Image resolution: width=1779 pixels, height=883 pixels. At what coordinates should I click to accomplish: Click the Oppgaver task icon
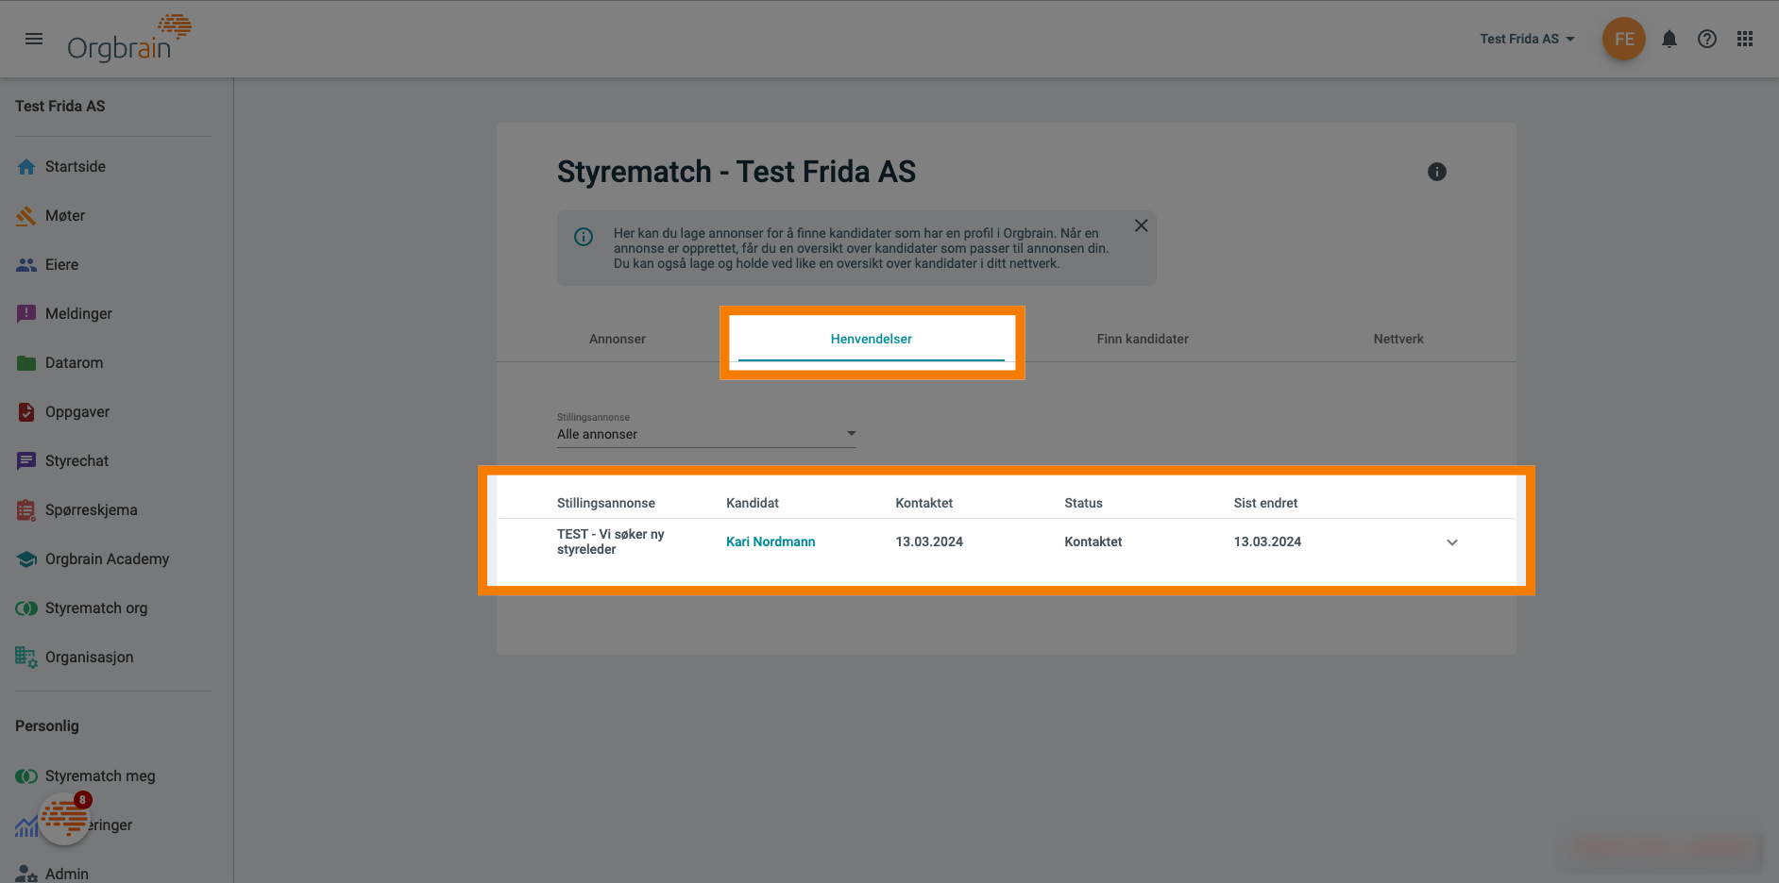26,412
